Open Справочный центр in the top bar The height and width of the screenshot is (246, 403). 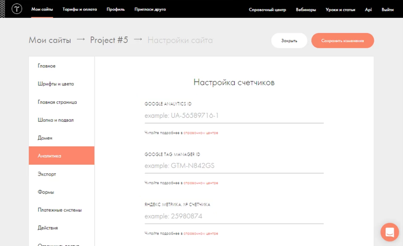tap(267, 10)
